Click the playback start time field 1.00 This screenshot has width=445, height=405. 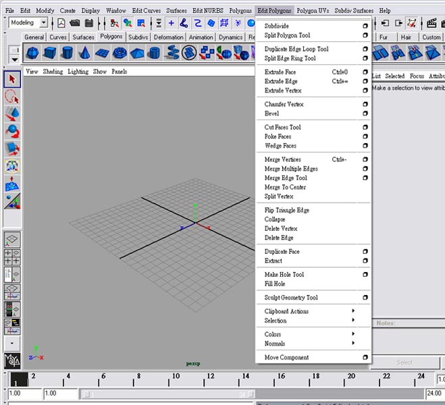tap(61, 394)
